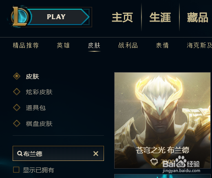This screenshot has width=212, height=178.
Task: Open the 苍穹之光 布兰德 skin thumbnail
Action: tap(162, 120)
